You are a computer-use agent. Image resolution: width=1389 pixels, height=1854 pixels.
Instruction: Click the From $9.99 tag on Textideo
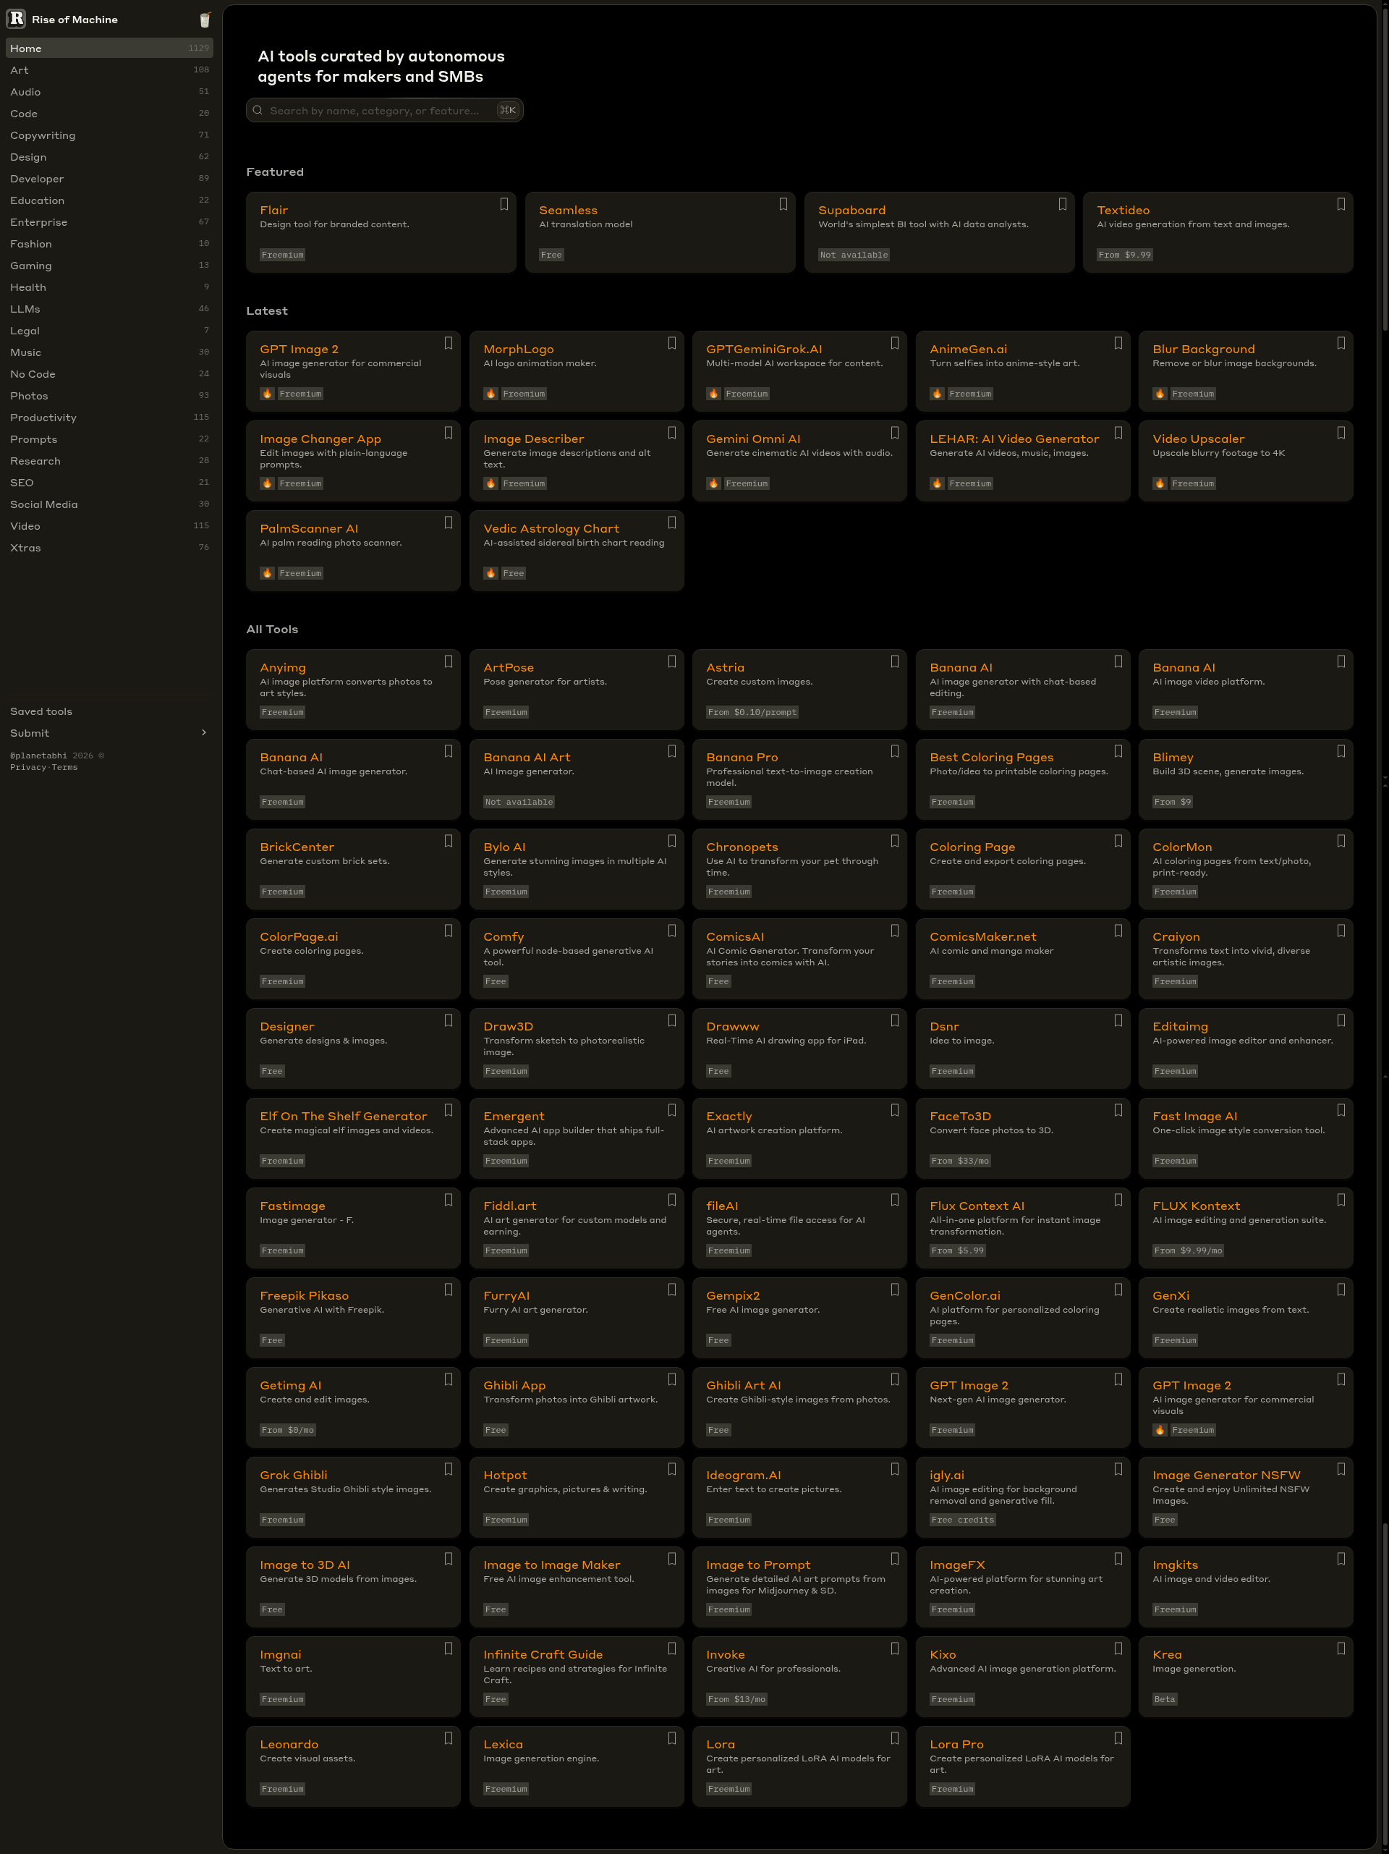[x=1124, y=255]
